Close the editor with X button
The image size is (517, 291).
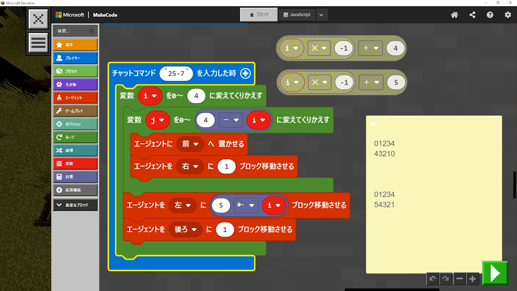click(x=38, y=19)
